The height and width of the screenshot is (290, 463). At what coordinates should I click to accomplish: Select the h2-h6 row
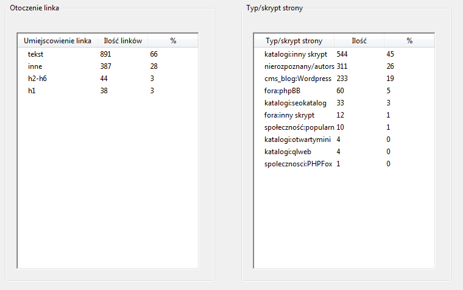[x=38, y=79]
